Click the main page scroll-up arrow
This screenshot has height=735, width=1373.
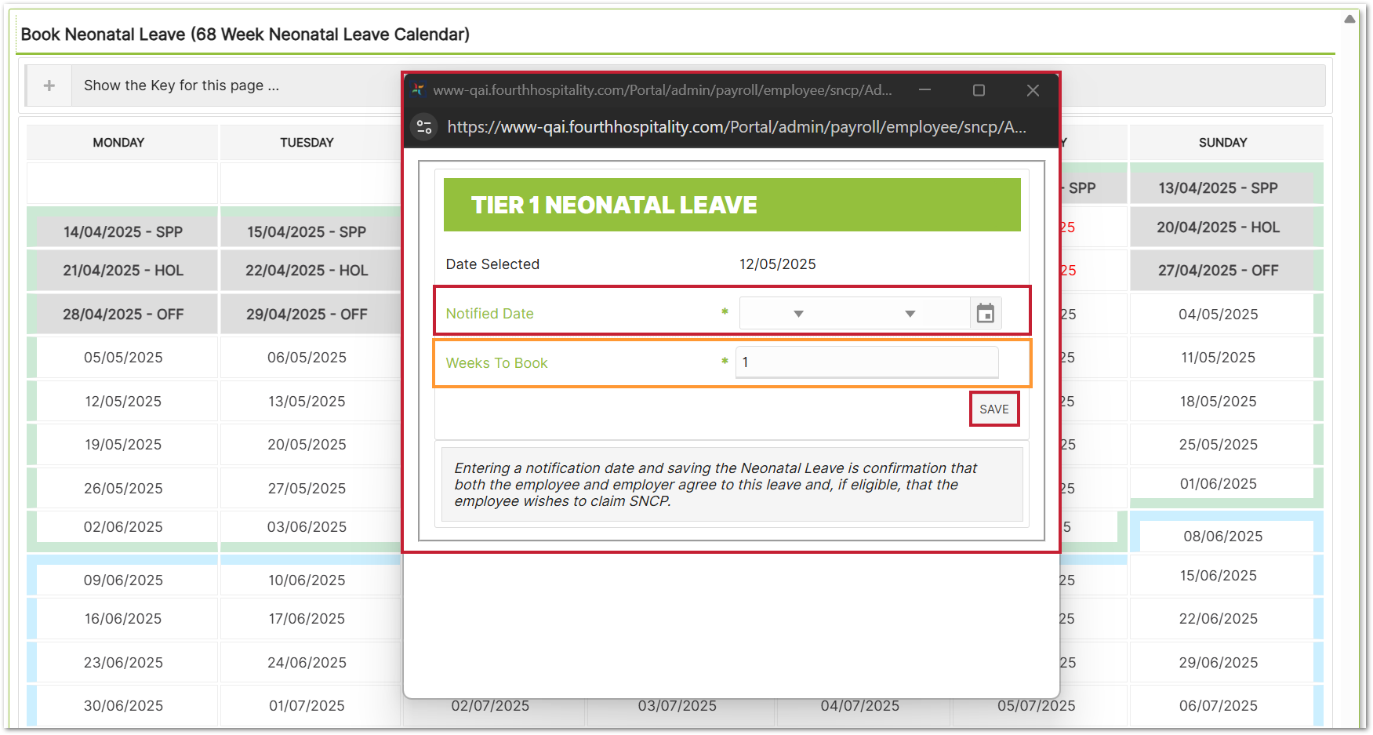point(1349,19)
